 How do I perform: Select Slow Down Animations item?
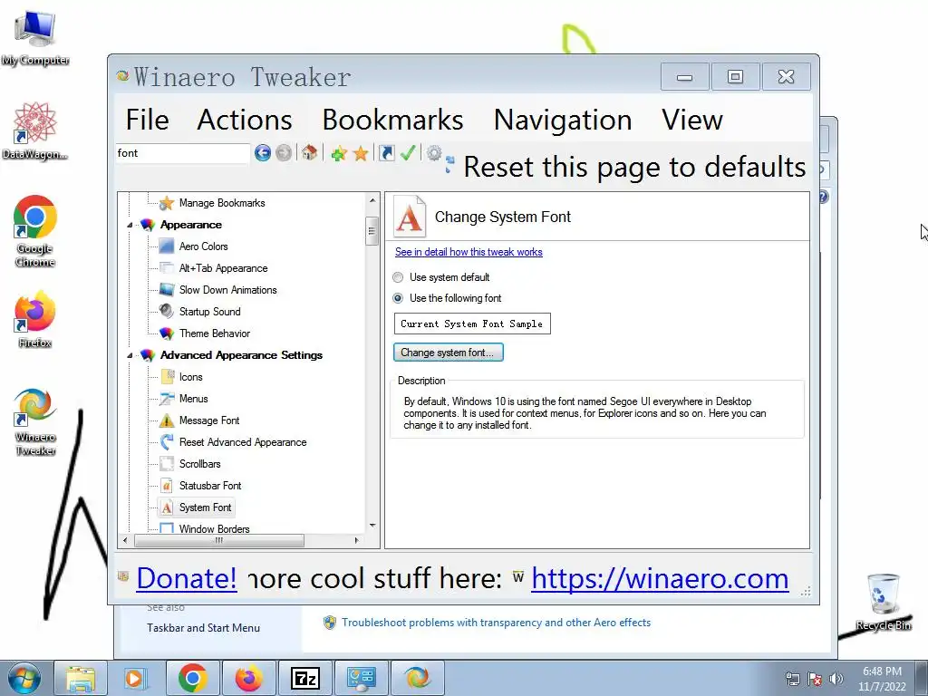[227, 290]
